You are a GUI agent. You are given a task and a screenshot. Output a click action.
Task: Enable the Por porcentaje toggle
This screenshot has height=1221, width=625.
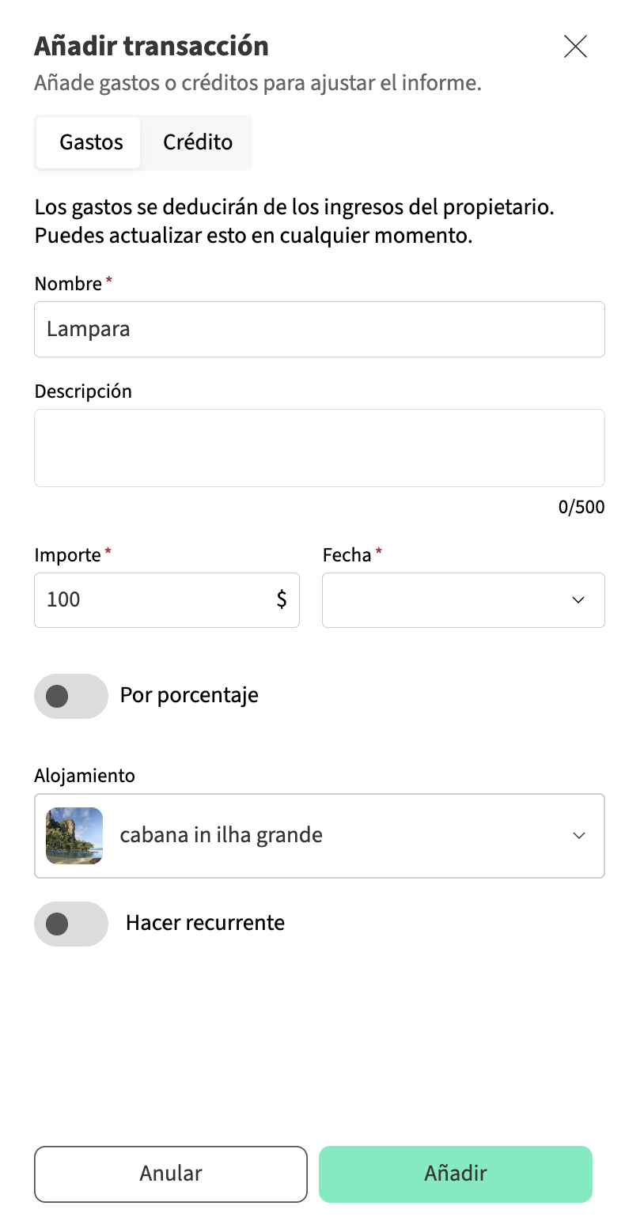coord(71,696)
